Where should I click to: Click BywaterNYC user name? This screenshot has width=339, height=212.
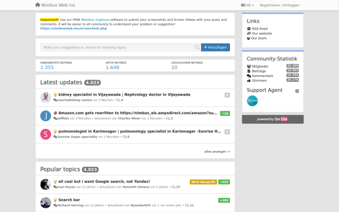coord(141,206)
